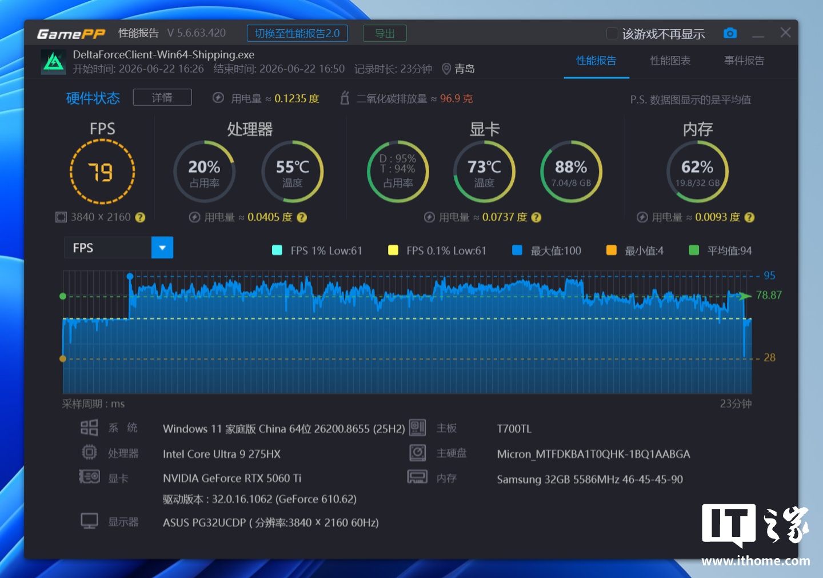Close the GamePP report window
This screenshot has height=578, width=823.
(786, 33)
